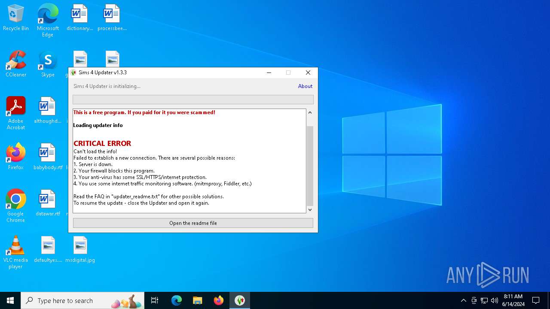Open Task View in the taskbar
This screenshot has height=309, width=550.
point(155,300)
